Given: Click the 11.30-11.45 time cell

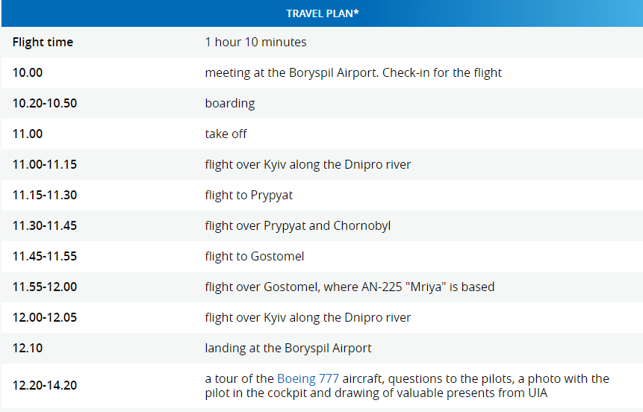Looking at the screenshot, I should click(x=45, y=226).
